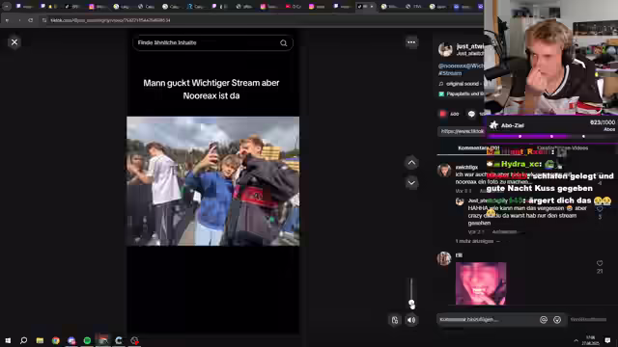This screenshot has width=618, height=347.
Task: Open File Explorer from the taskbar
Action: [x=40, y=340]
